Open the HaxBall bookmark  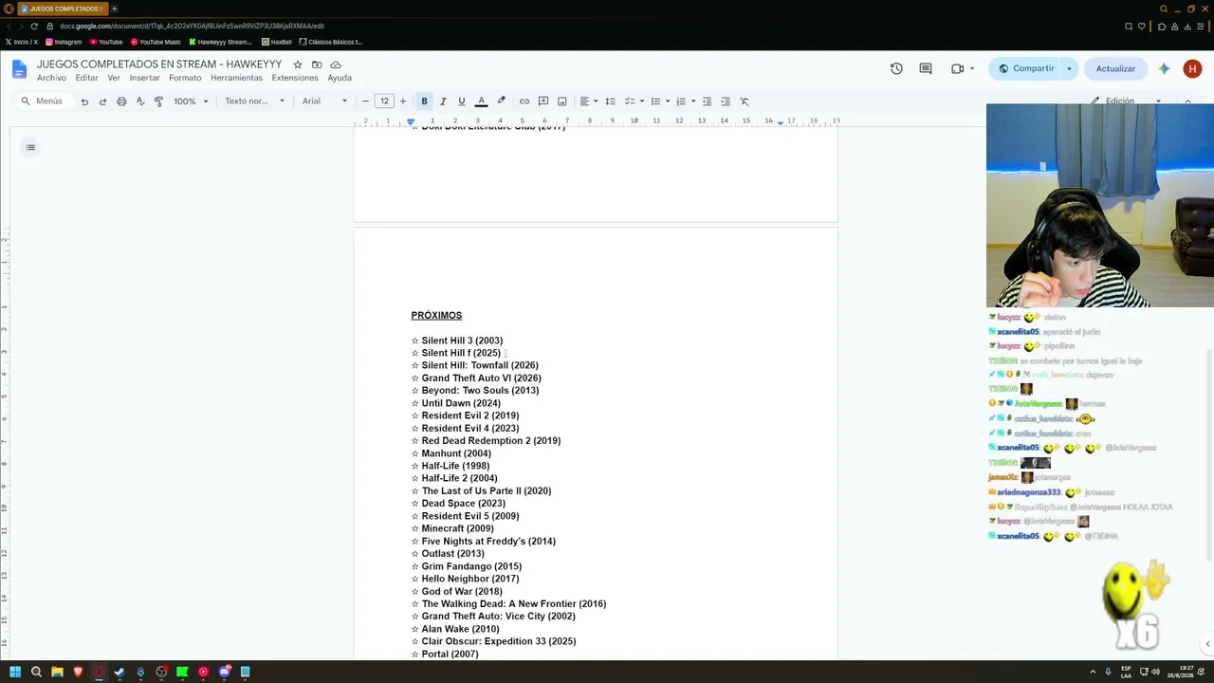click(x=276, y=42)
